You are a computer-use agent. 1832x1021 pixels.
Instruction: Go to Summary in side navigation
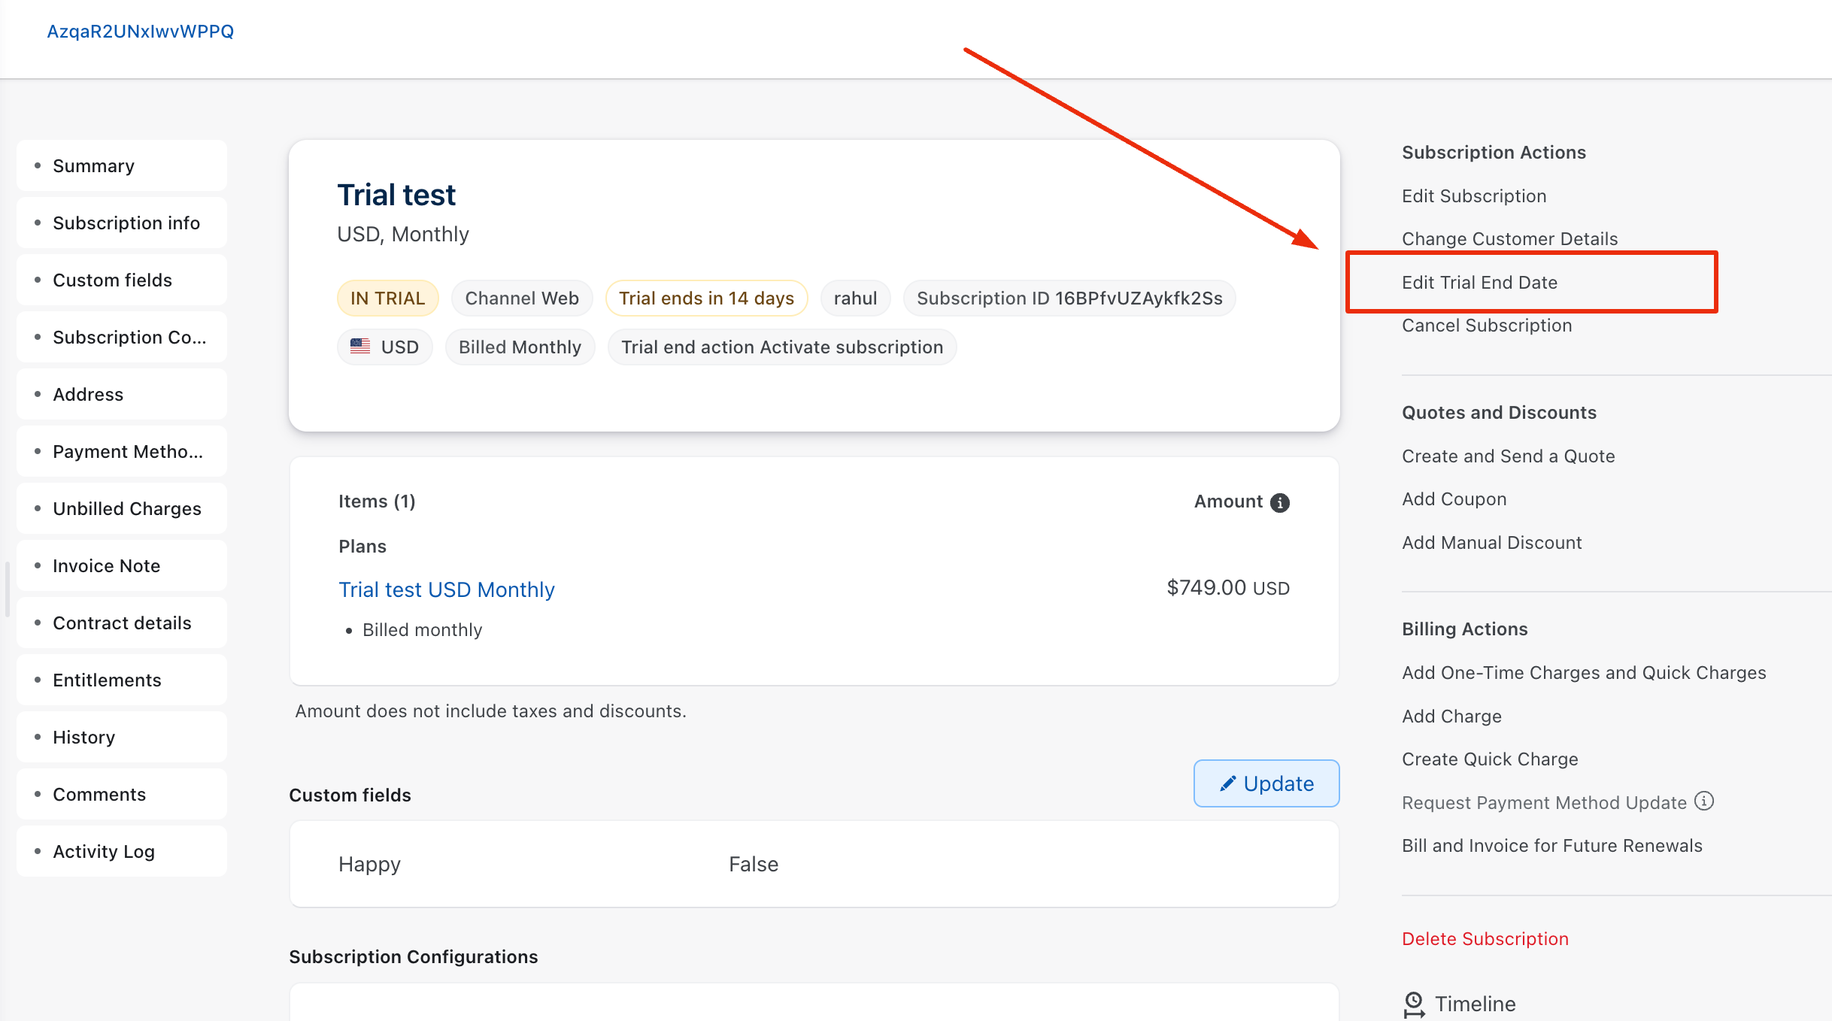[93, 165]
